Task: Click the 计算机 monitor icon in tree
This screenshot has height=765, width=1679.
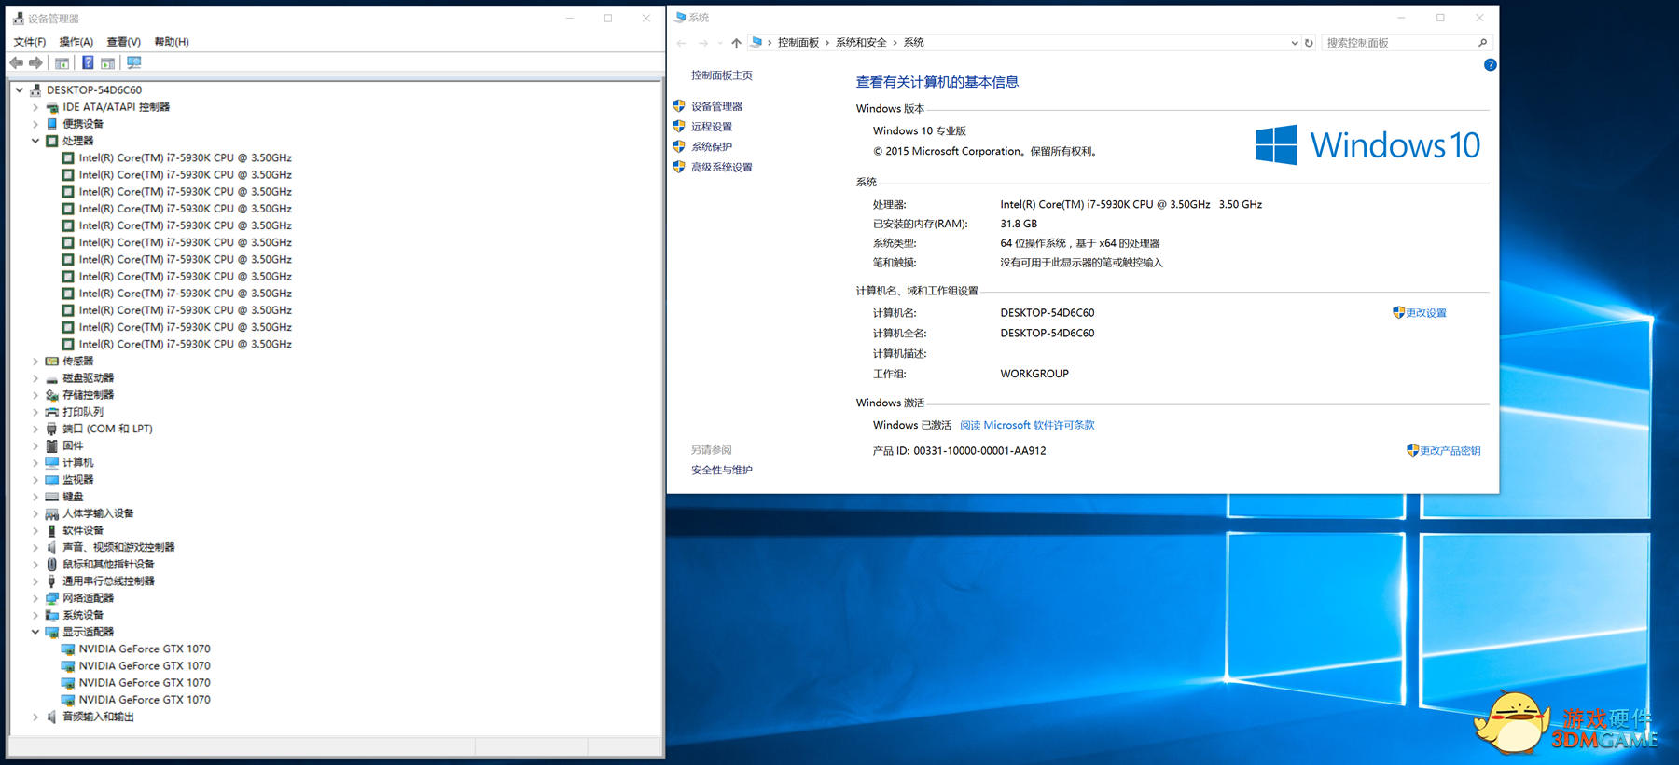Action: tap(52, 463)
